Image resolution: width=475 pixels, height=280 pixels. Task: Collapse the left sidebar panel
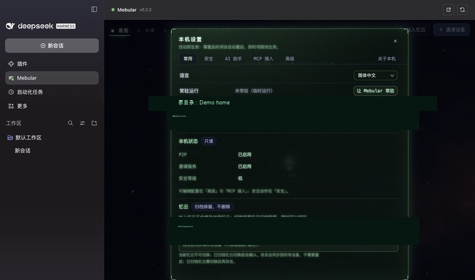94,9
